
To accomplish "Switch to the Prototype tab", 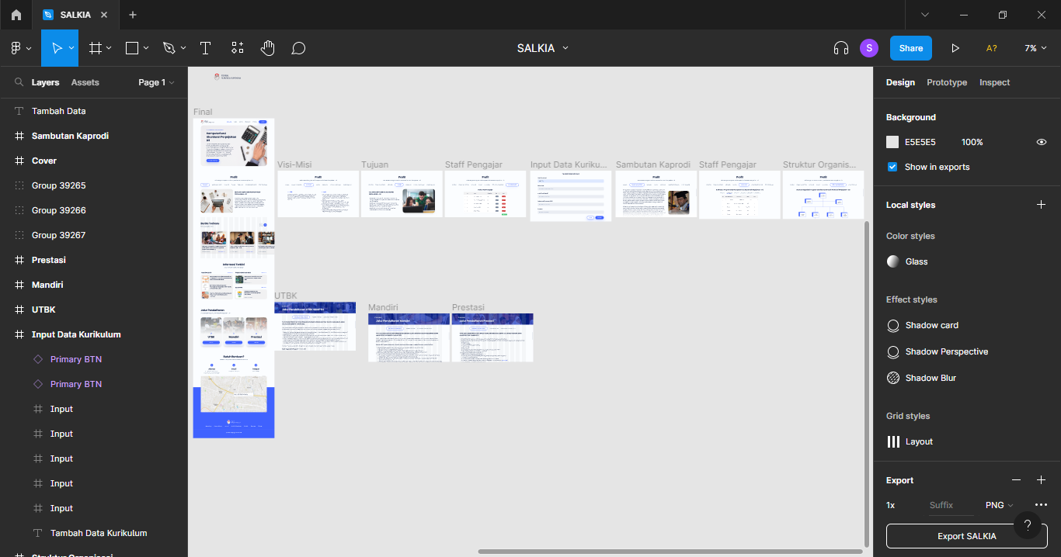I will (946, 82).
